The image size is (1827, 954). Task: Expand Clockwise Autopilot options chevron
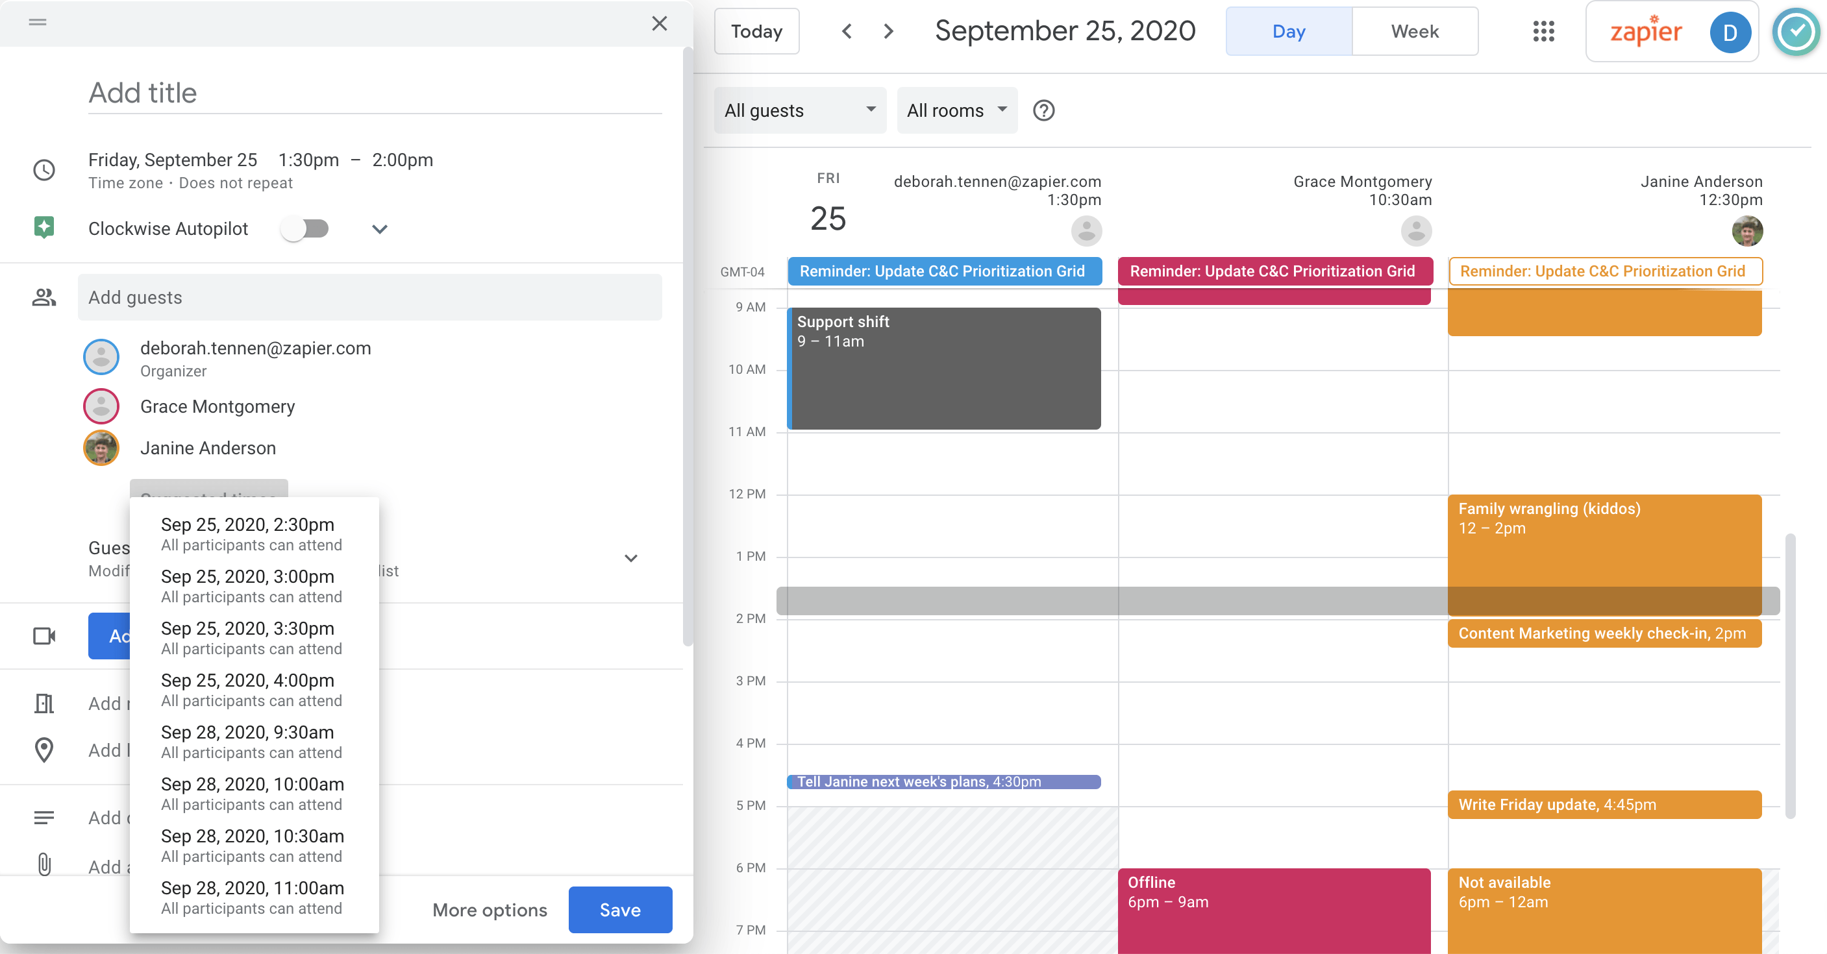[380, 229]
